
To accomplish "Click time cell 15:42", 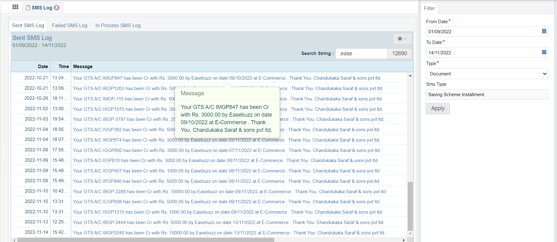I will (60, 232).
